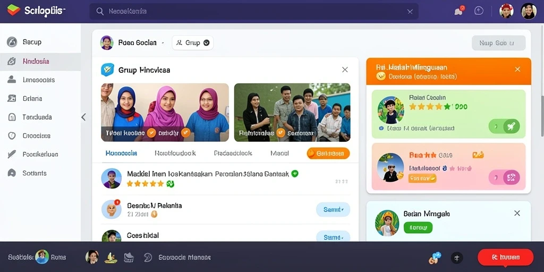Open the Gesnbal Ralanita avatar with red badge
This screenshot has height=272, width=544.
pyautogui.click(x=112, y=209)
